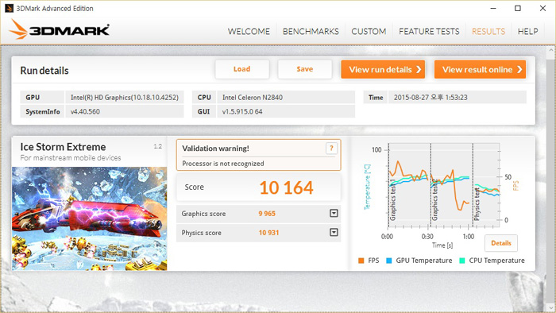556x313 pixels.
Task: Expand the Graphics score details
Action: 334,214
